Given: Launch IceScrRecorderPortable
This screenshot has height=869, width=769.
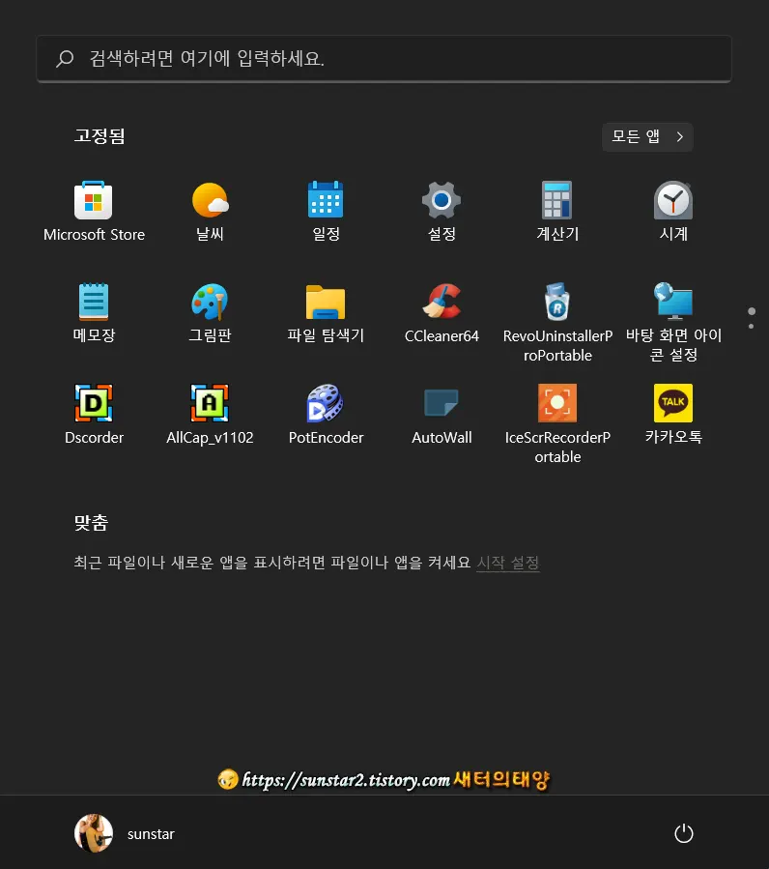Looking at the screenshot, I should coord(557,424).
